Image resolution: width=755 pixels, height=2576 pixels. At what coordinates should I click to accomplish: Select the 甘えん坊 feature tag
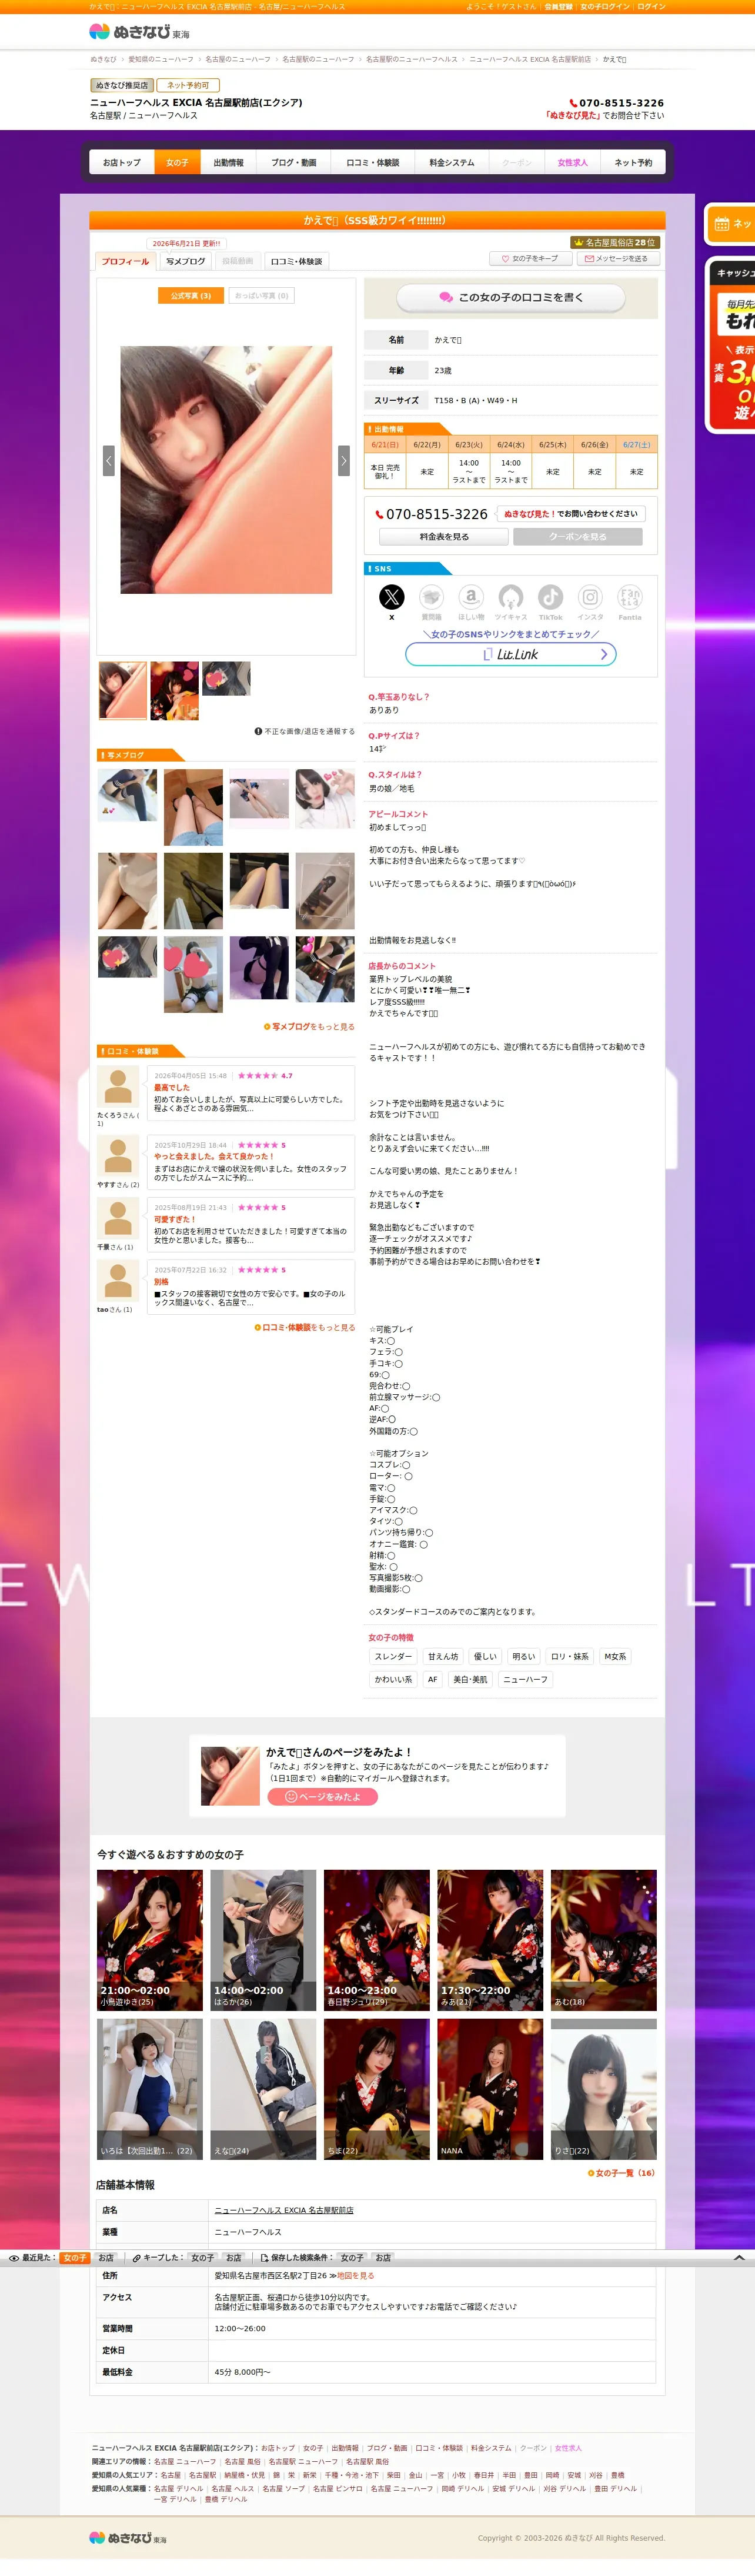pos(443,1657)
